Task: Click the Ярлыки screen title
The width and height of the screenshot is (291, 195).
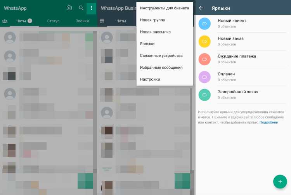Action: point(221,9)
